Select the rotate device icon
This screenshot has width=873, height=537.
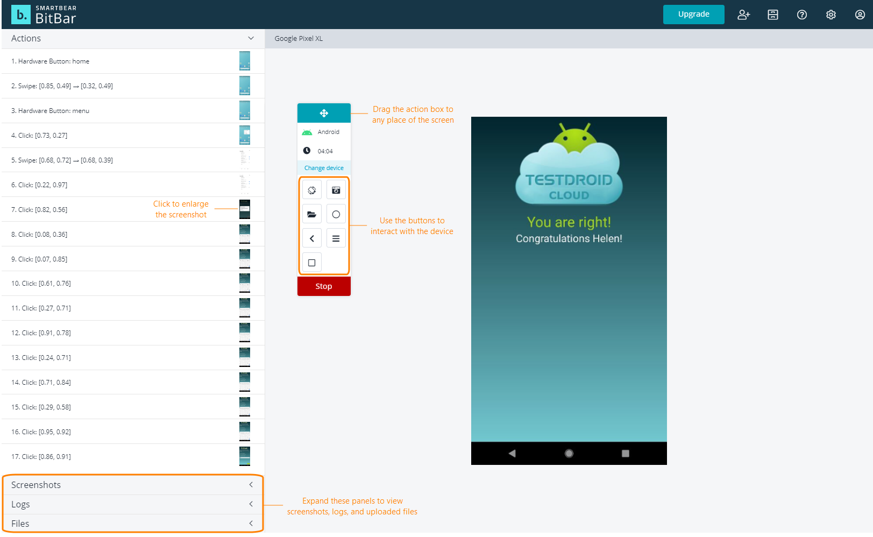coord(312,189)
